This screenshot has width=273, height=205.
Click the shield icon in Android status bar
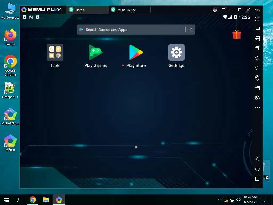coord(25,17)
